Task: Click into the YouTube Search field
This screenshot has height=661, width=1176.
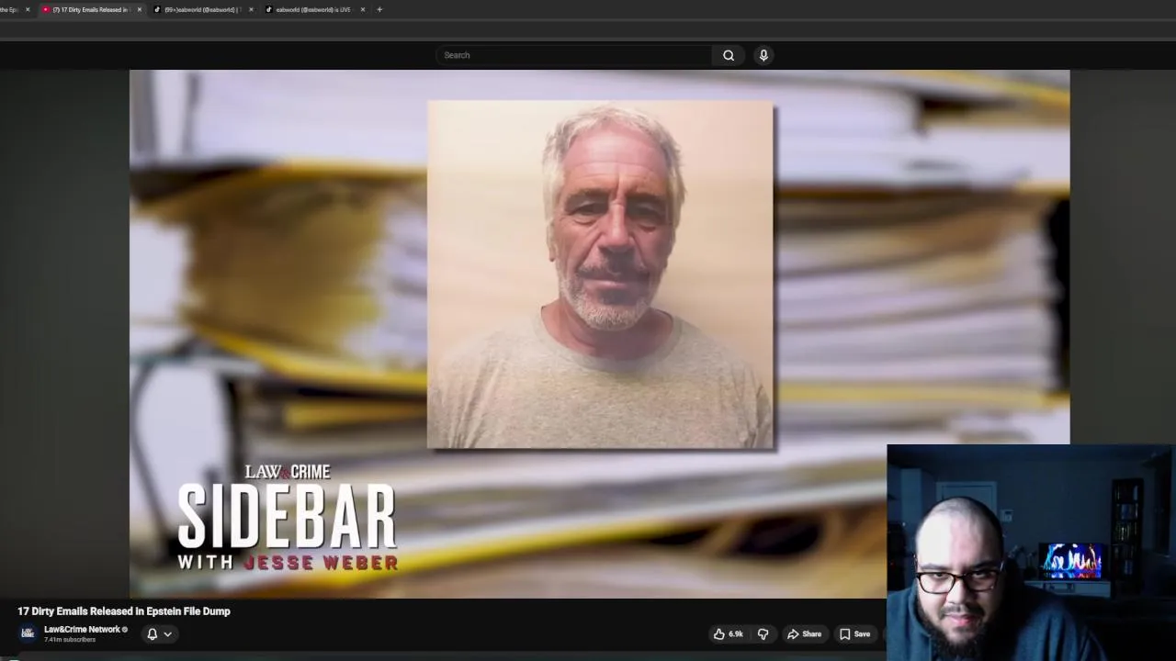Action: tap(574, 55)
